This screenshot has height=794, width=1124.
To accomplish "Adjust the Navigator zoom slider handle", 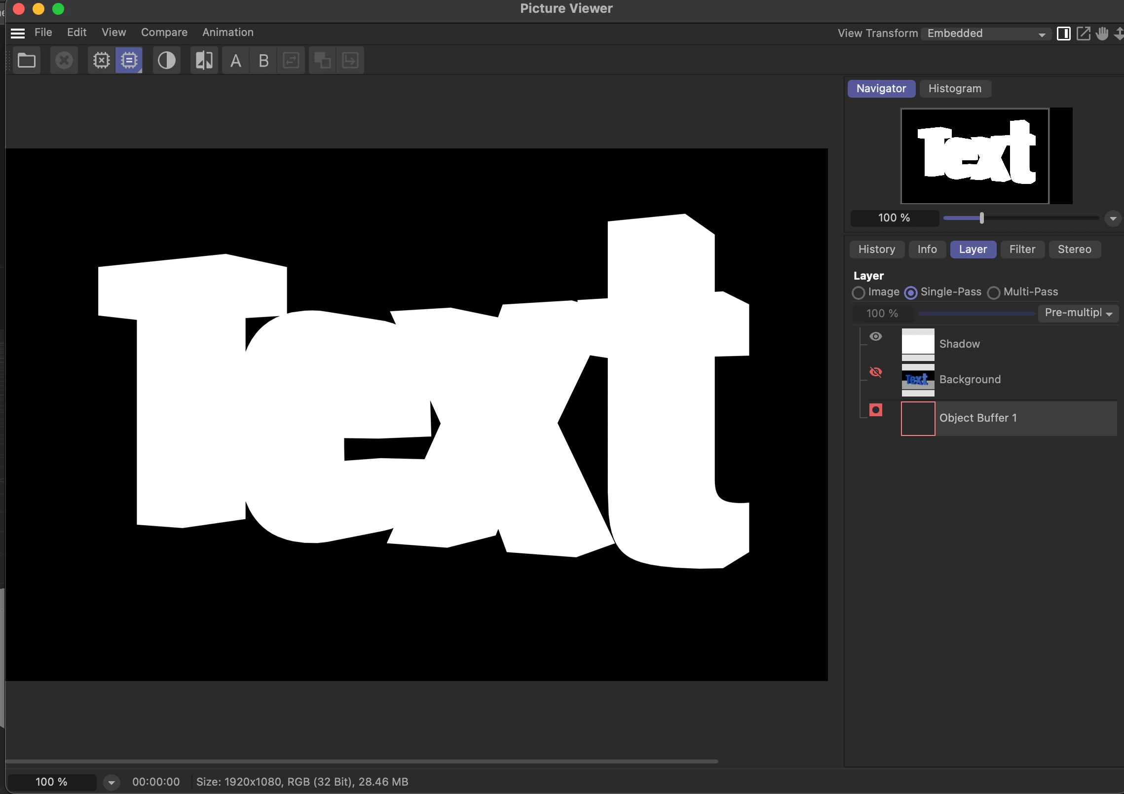I will (x=981, y=218).
